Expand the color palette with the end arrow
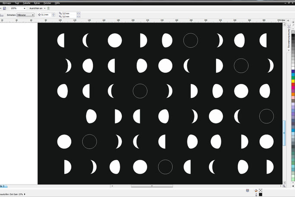The height and width of the screenshot is (197, 295). [293, 186]
